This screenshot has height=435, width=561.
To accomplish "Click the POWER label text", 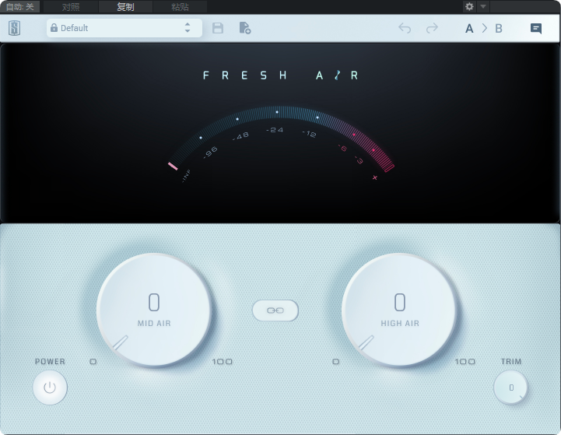I will coord(50,361).
